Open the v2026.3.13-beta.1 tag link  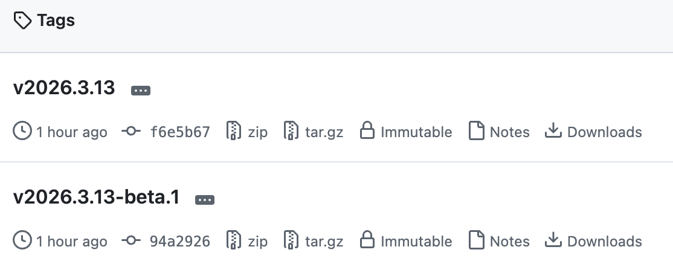97,198
